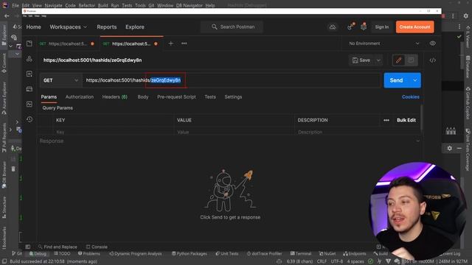Image resolution: width=472 pixels, height=265 pixels.
Task: Open Reports in Postman header
Action: [x=106, y=26]
